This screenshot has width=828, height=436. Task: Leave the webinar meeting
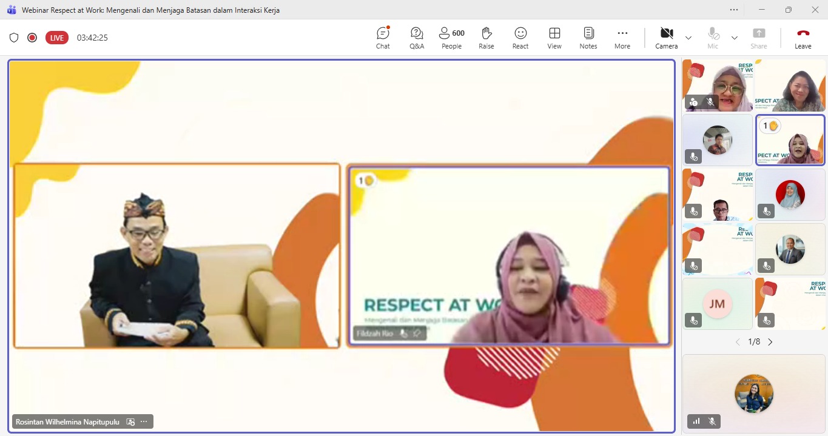point(803,38)
